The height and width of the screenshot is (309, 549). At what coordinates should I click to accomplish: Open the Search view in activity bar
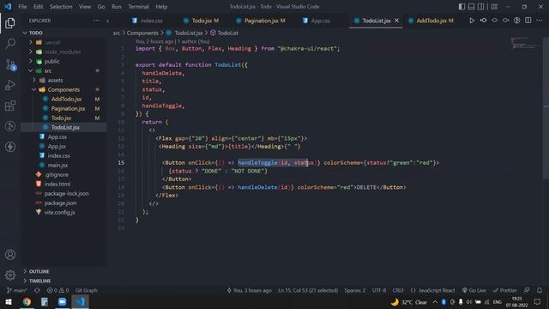(10, 44)
